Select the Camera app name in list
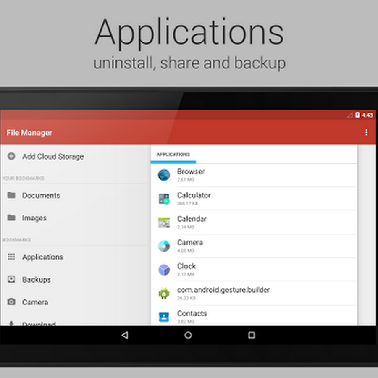Viewport: 378px width, 378px height. click(x=190, y=242)
